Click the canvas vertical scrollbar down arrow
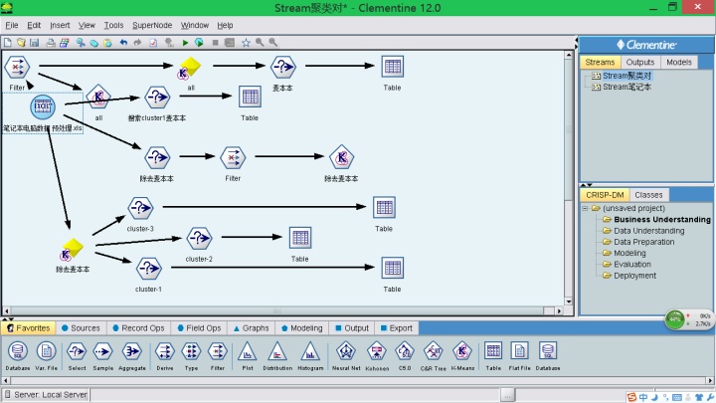Image resolution: width=716 pixels, height=403 pixels. tap(569, 302)
